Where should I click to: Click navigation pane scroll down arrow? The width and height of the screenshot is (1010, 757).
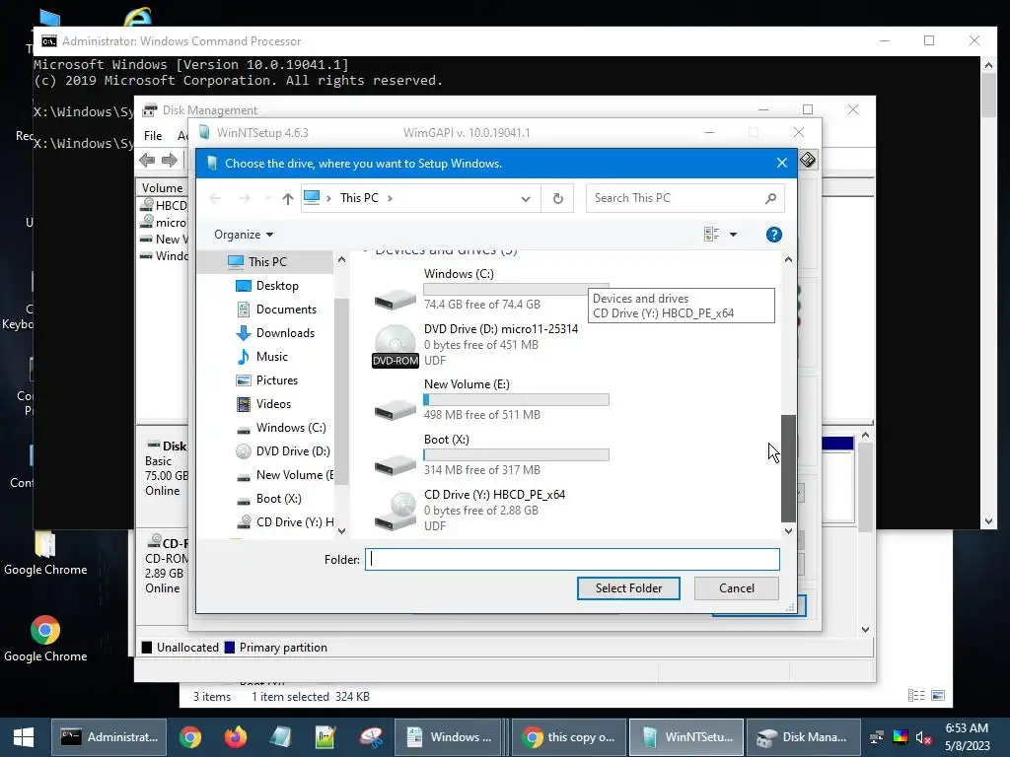point(341,531)
